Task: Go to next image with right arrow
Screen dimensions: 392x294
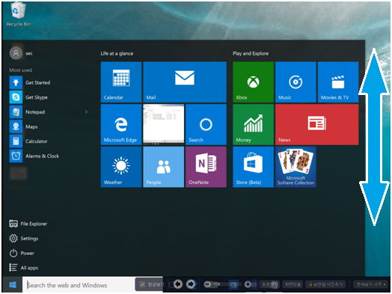Action: click(191, 284)
